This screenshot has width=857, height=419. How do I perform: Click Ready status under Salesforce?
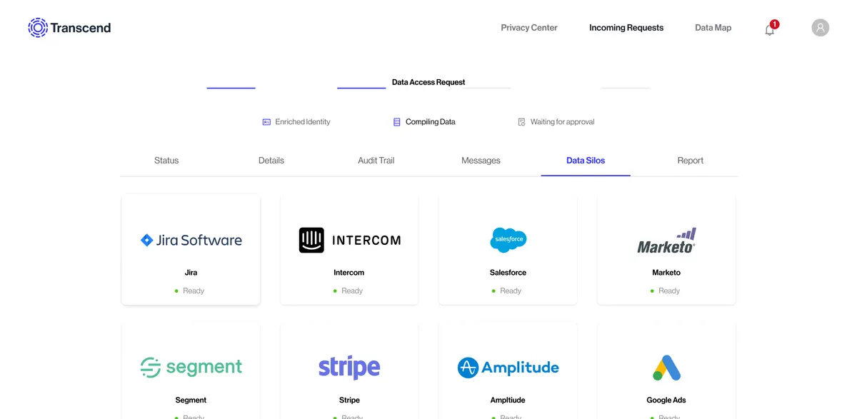pos(506,291)
